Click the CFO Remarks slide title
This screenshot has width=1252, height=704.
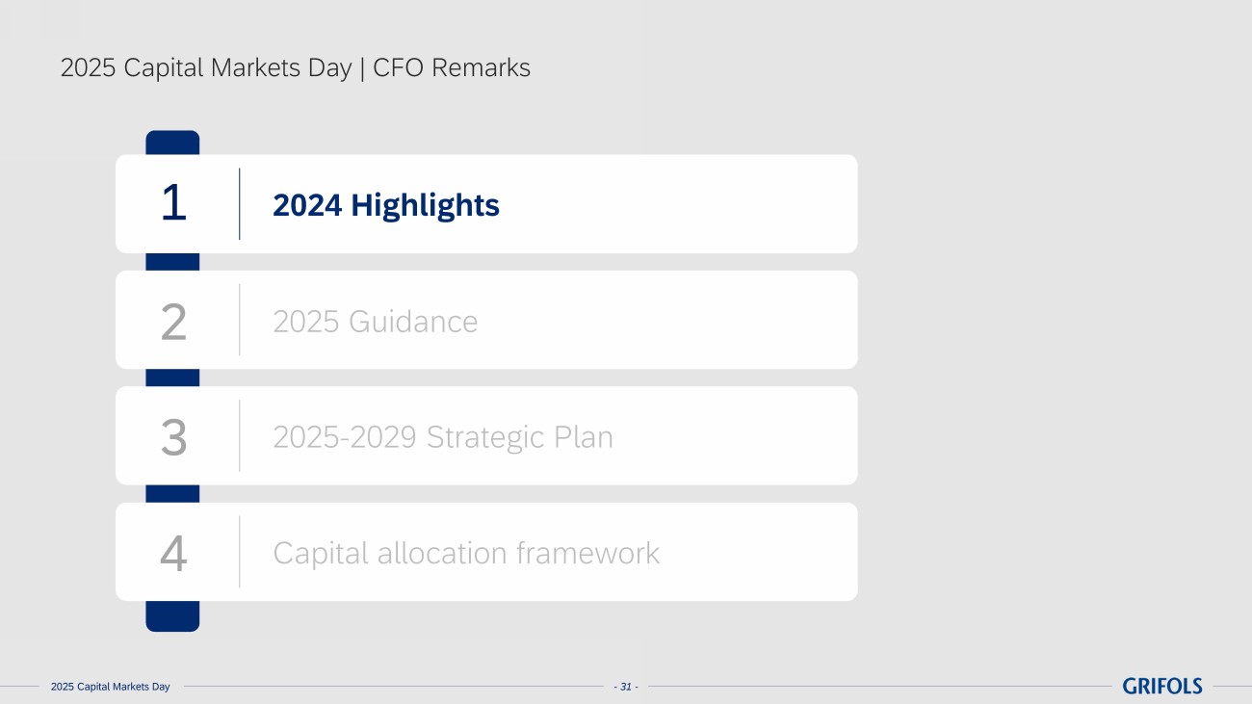click(295, 68)
